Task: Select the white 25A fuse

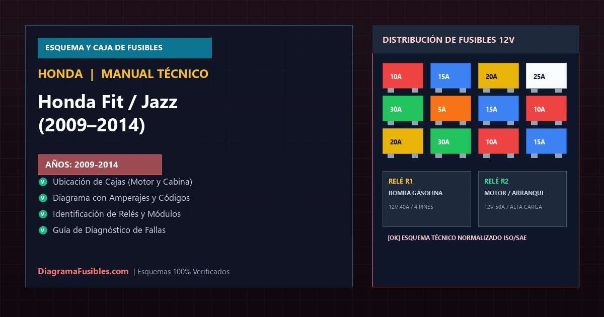Action: pyautogui.click(x=546, y=76)
